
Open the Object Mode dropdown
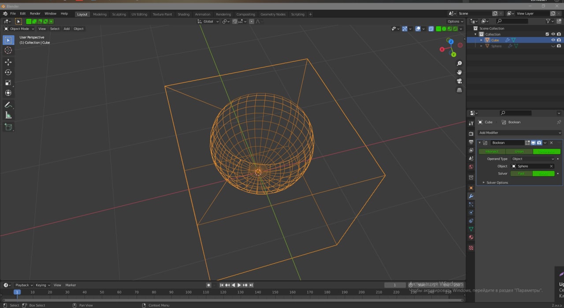tap(19, 29)
